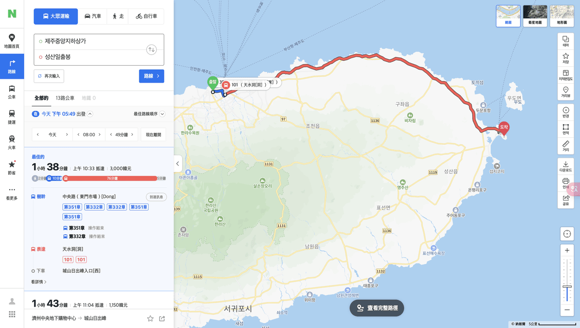Select 路線 in the left sidebar
Viewport: 580px width, 328px height.
12,67
